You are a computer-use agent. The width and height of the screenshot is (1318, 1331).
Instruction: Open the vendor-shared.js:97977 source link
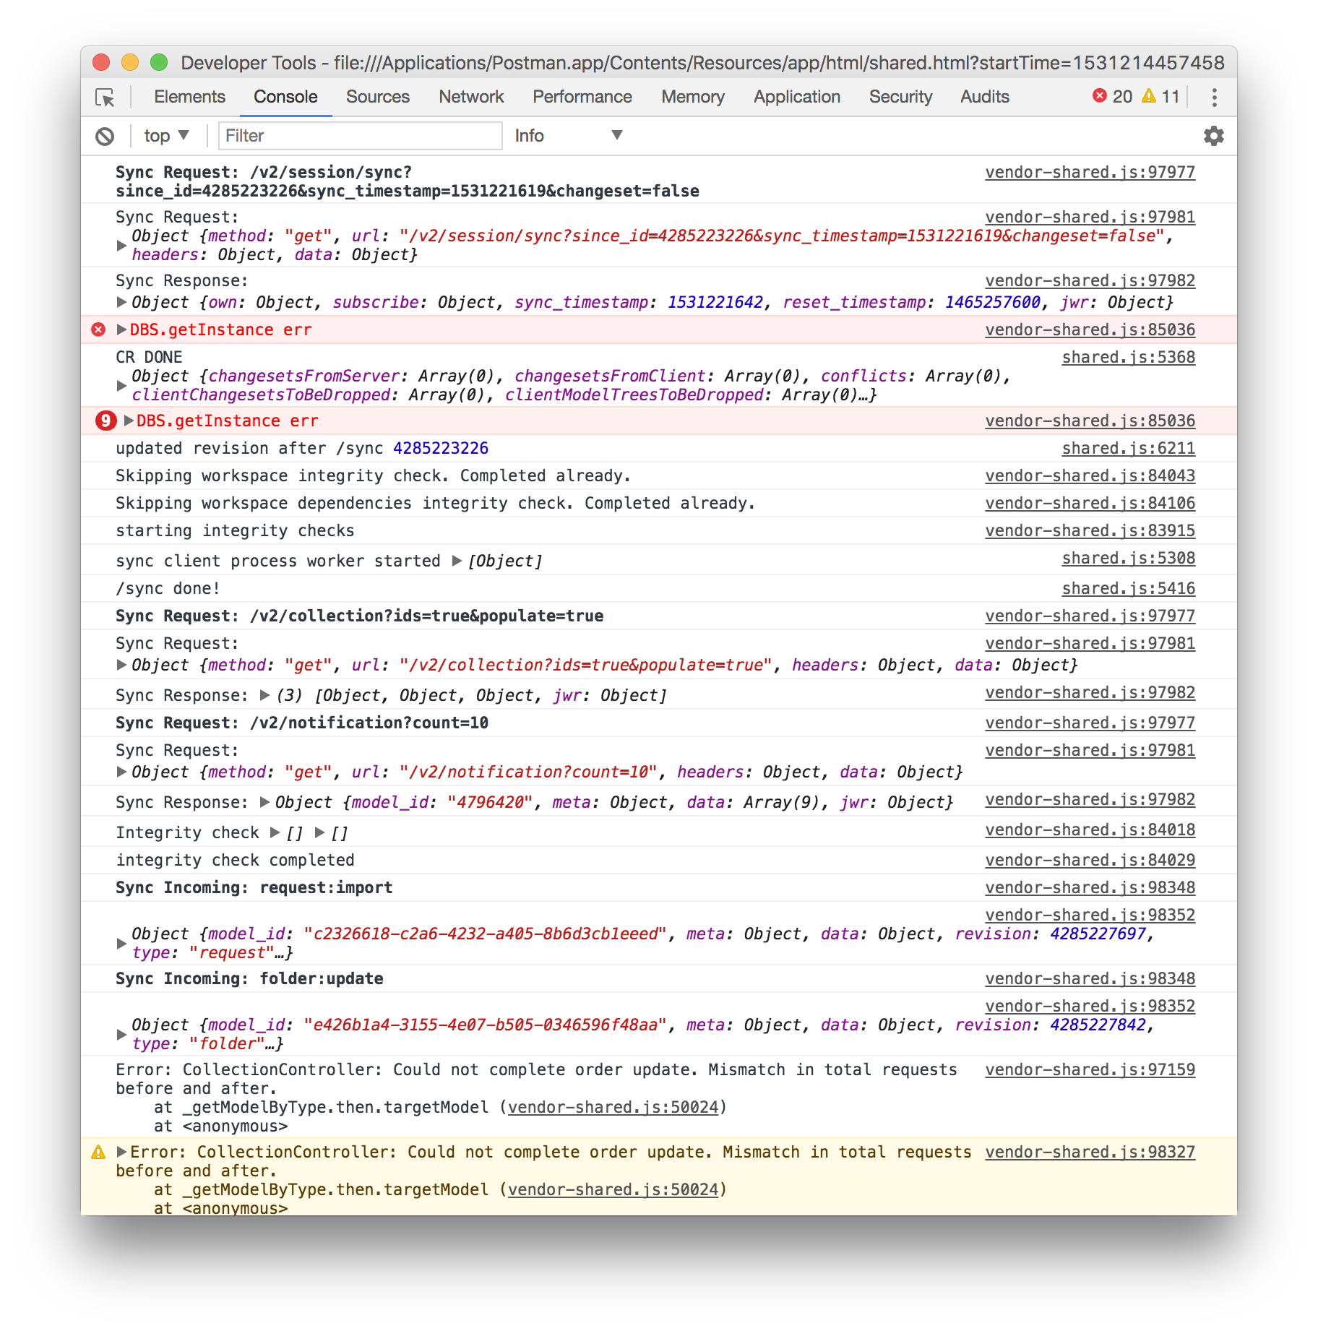point(1090,172)
